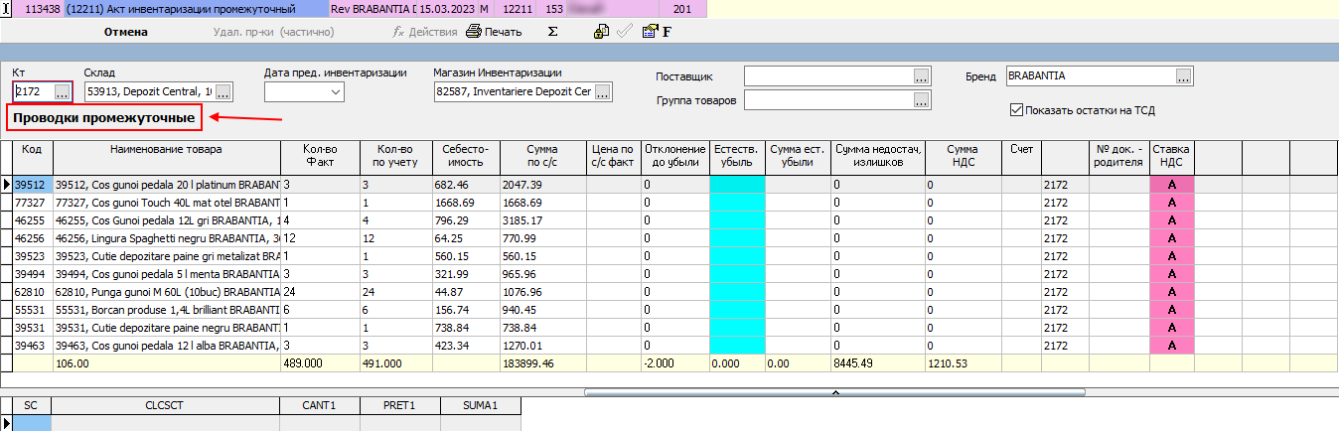Click quantity 24 in Кол-во Факт column
Image resolution: width=1339 pixels, height=431 pixels.
coord(320,293)
